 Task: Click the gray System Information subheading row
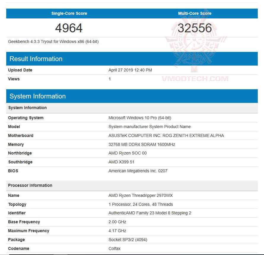coord(132,108)
